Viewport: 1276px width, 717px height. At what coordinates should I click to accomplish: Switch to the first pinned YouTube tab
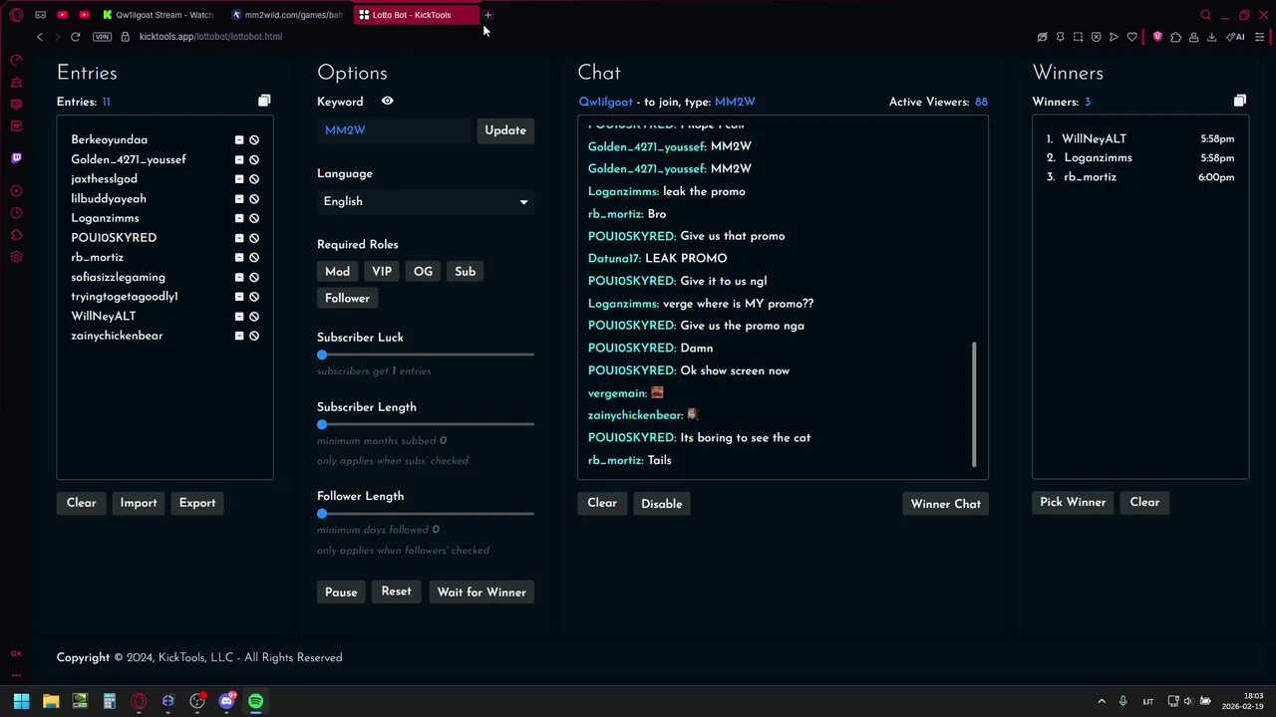pos(62,15)
